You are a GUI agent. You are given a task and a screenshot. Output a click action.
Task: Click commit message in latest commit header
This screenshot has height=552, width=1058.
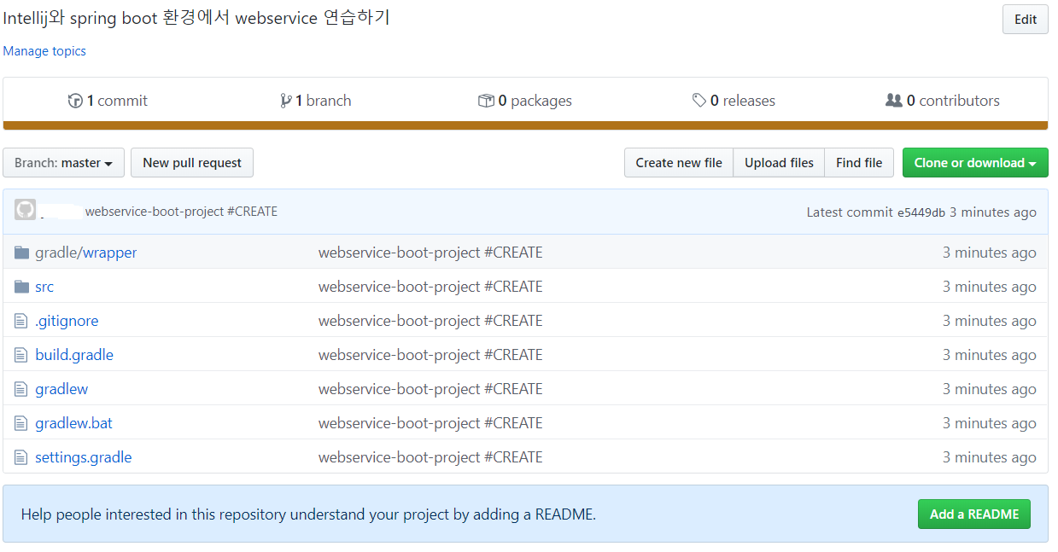point(181,212)
